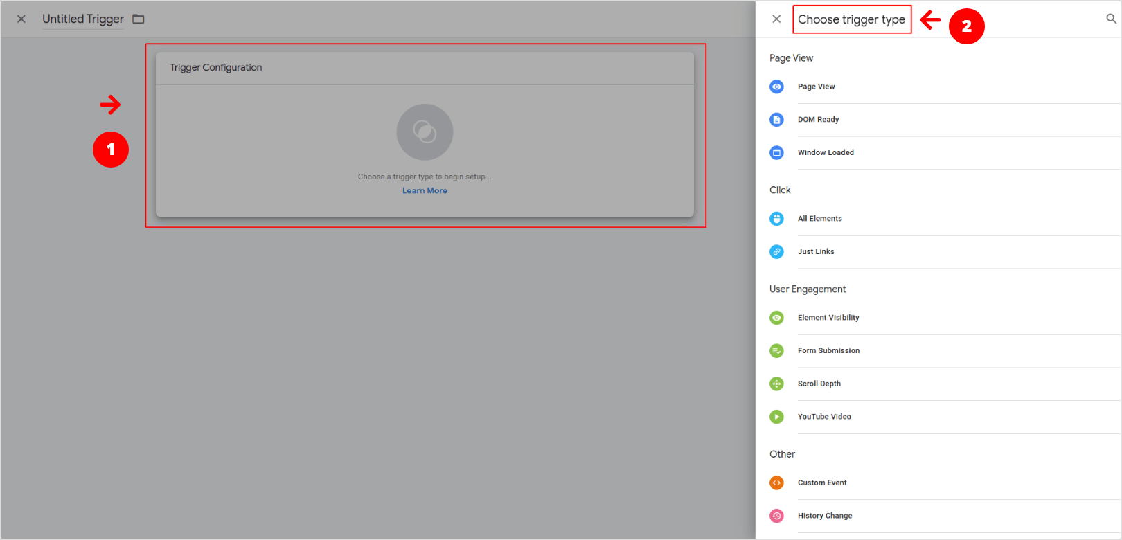Click the DOM Ready document icon
1122x540 pixels.
pyautogui.click(x=776, y=120)
